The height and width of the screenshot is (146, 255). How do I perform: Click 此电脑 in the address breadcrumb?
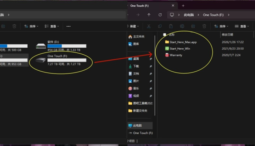pos(189,15)
